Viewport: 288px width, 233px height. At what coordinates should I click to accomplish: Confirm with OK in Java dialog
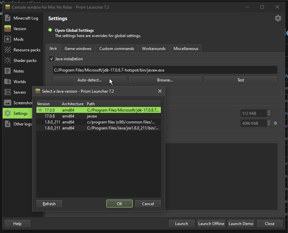120,204
